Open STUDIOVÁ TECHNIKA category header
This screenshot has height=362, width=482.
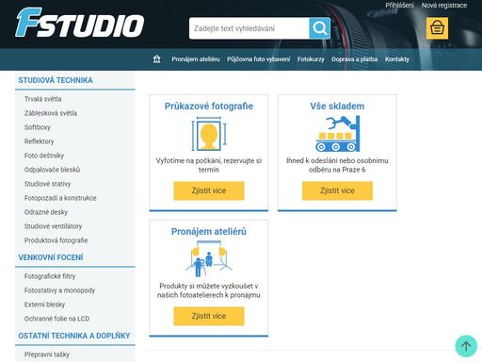[x=56, y=80]
